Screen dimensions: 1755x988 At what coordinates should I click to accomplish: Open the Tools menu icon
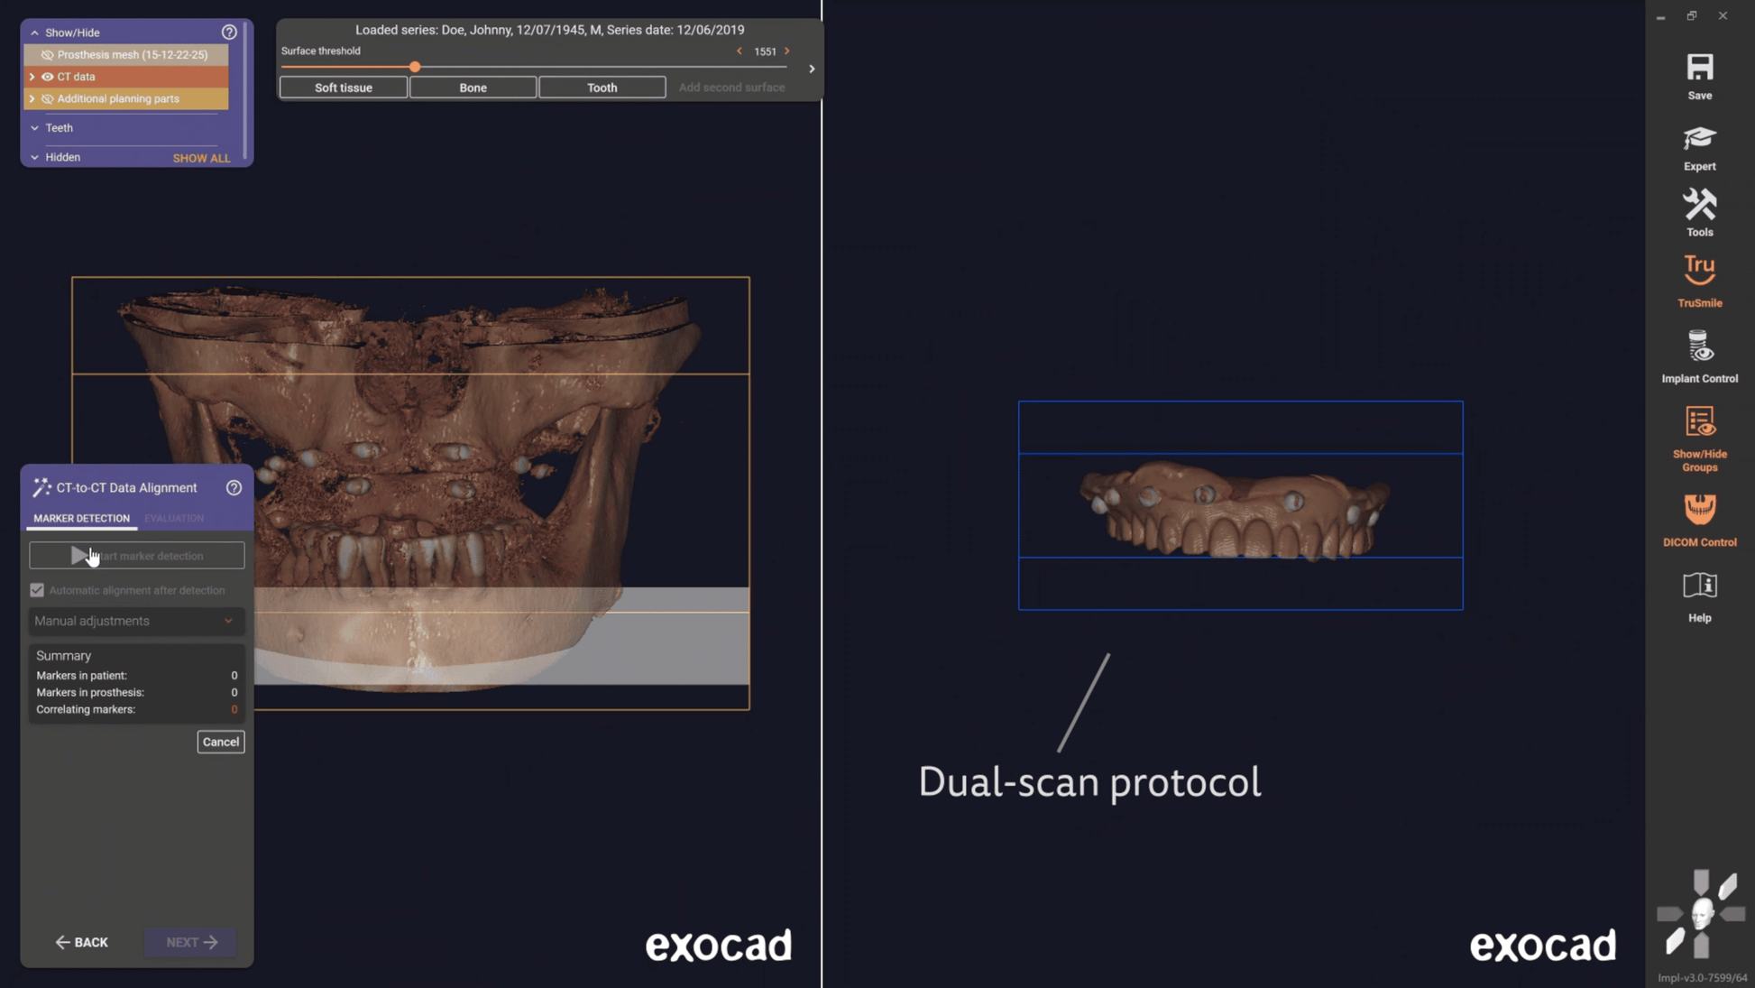tap(1699, 206)
